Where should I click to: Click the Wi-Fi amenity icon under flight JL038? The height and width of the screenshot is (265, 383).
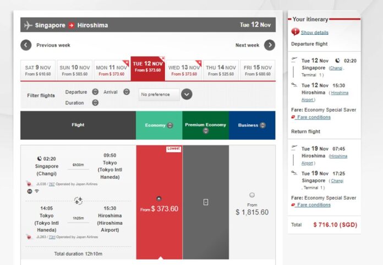click(36, 191)
